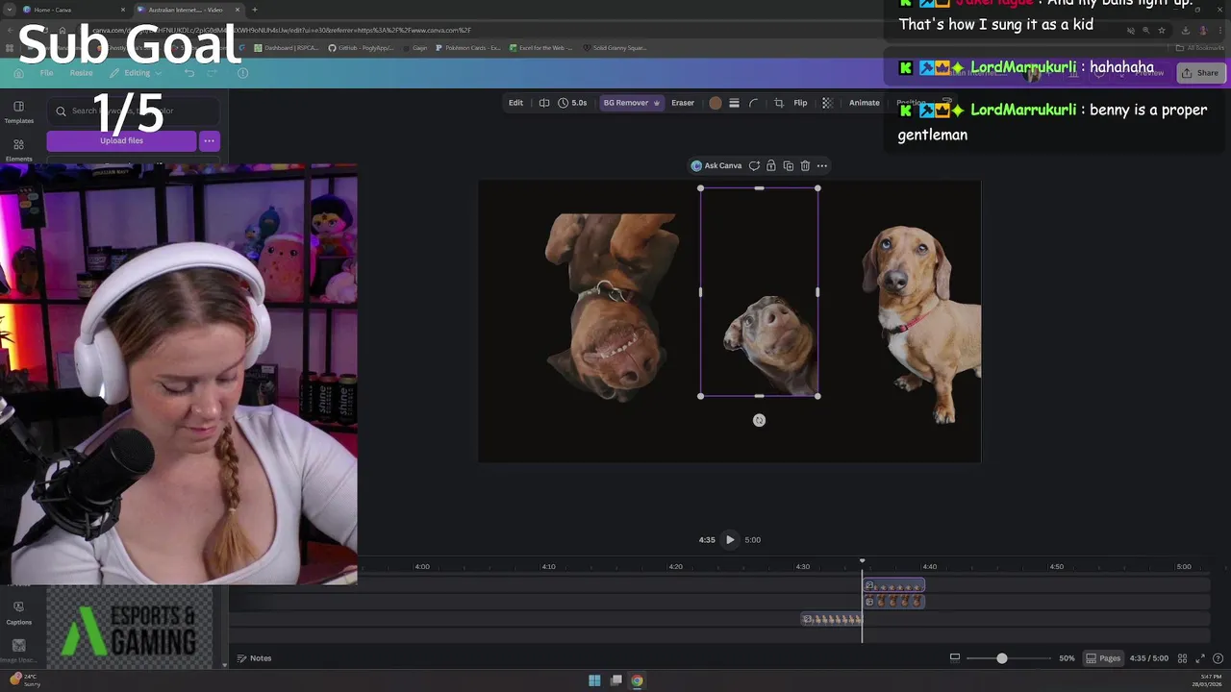This screenshot has height=692, width=1231.
Task: Open the brown border color swatch
Action: 716,103
